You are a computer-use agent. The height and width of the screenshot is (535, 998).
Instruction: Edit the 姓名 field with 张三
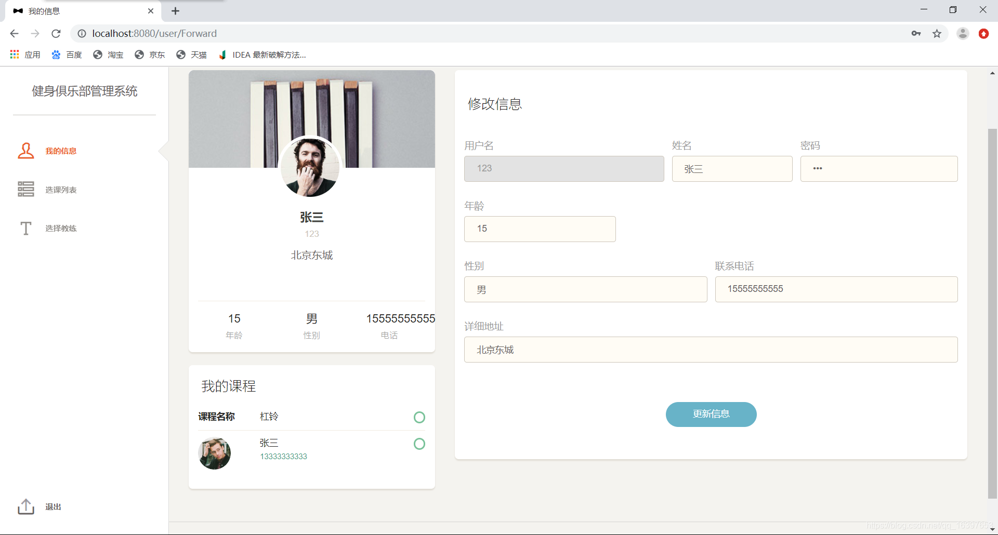click(732, 169)
